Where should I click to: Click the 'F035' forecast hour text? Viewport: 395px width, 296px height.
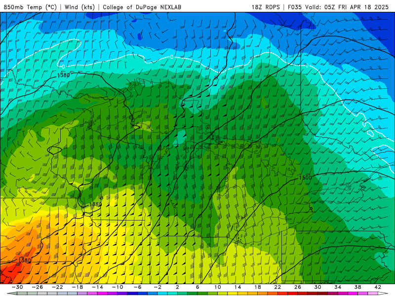pyautogui.click(x=294, y=7)
